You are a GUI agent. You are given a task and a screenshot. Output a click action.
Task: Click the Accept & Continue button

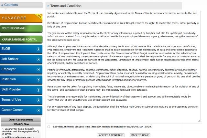(x=111, y=135)
